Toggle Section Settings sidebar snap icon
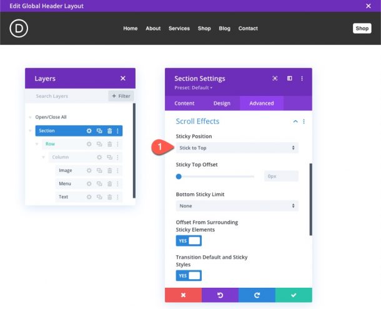The image size is (381, 309). (x=289, y=78)
